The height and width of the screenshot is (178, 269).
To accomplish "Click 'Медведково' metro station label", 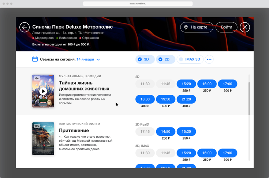I will pyautogui.click(x=44, y=38).
